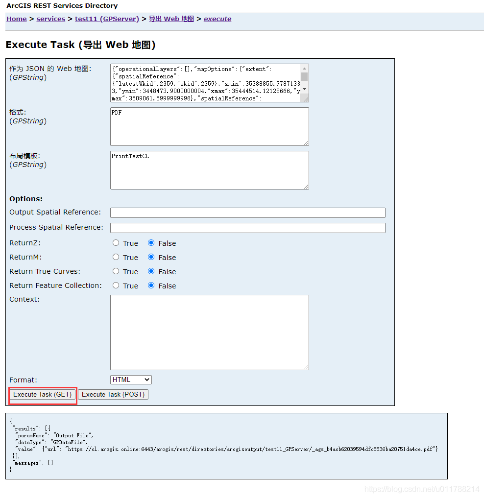Viewport: 484px width, 498px height.
Task: Navigate to the services link
Action: (50, 19)
